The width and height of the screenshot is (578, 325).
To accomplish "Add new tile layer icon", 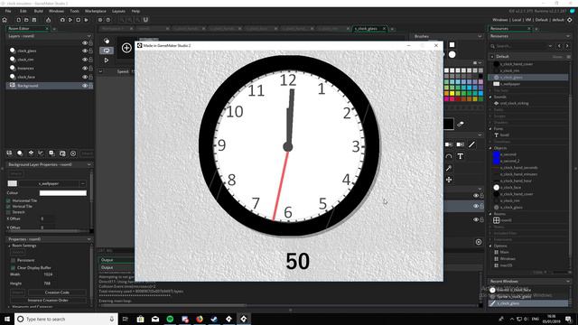I will pyautogui.click(x=31, y=153).
